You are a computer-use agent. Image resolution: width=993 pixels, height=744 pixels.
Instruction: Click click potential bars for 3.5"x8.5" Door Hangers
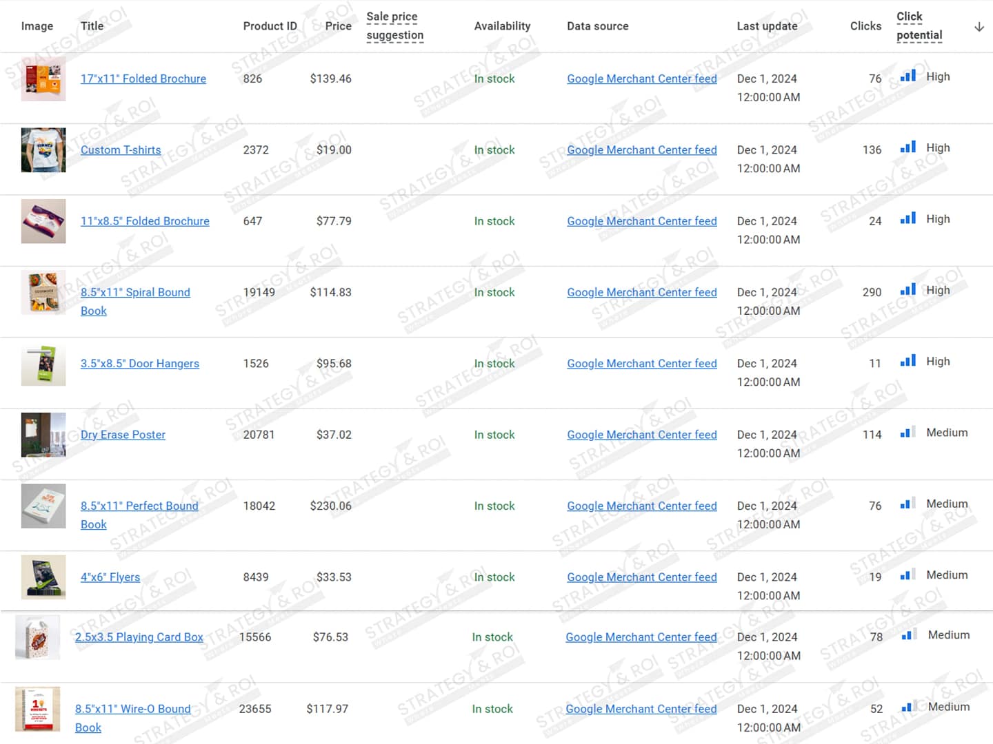tap(907, 361)
